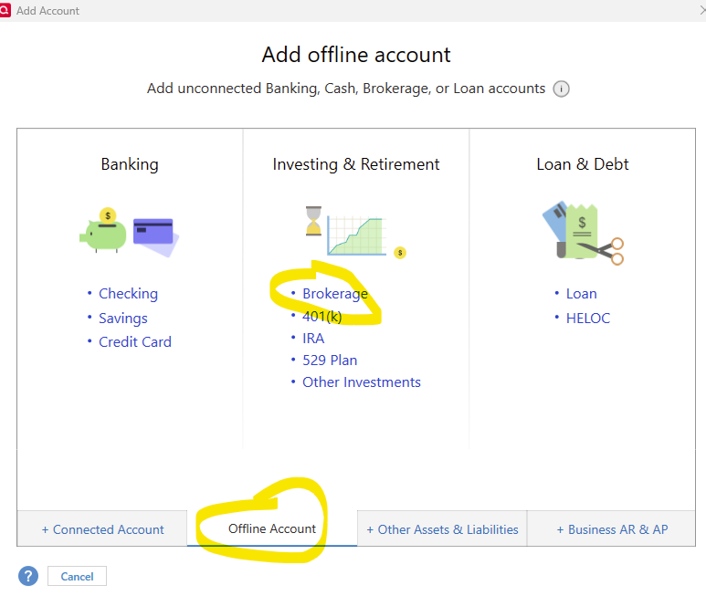Select the IRA account option
706x596 pixels.
313,339
